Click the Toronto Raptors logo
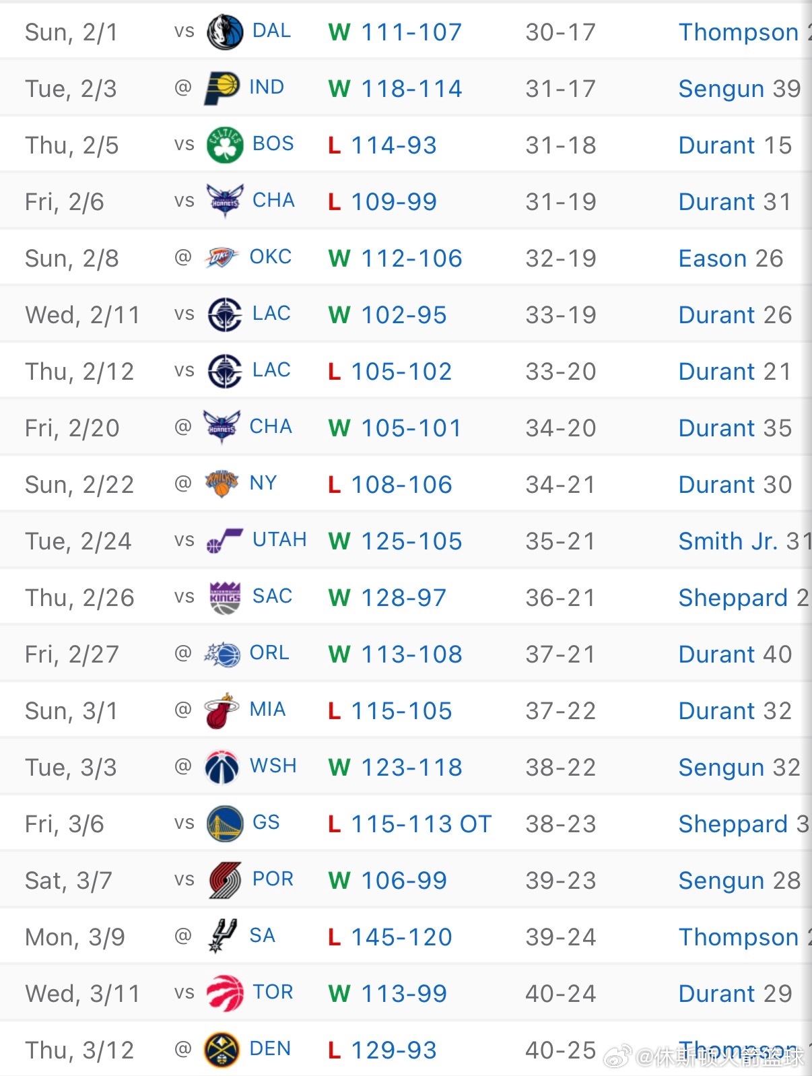This screenshot has width=812, height=1076. click(225, 993)
